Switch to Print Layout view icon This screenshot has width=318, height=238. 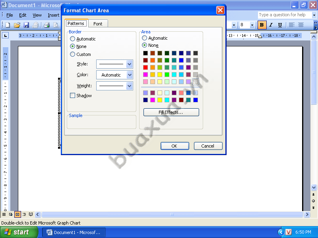17,214
